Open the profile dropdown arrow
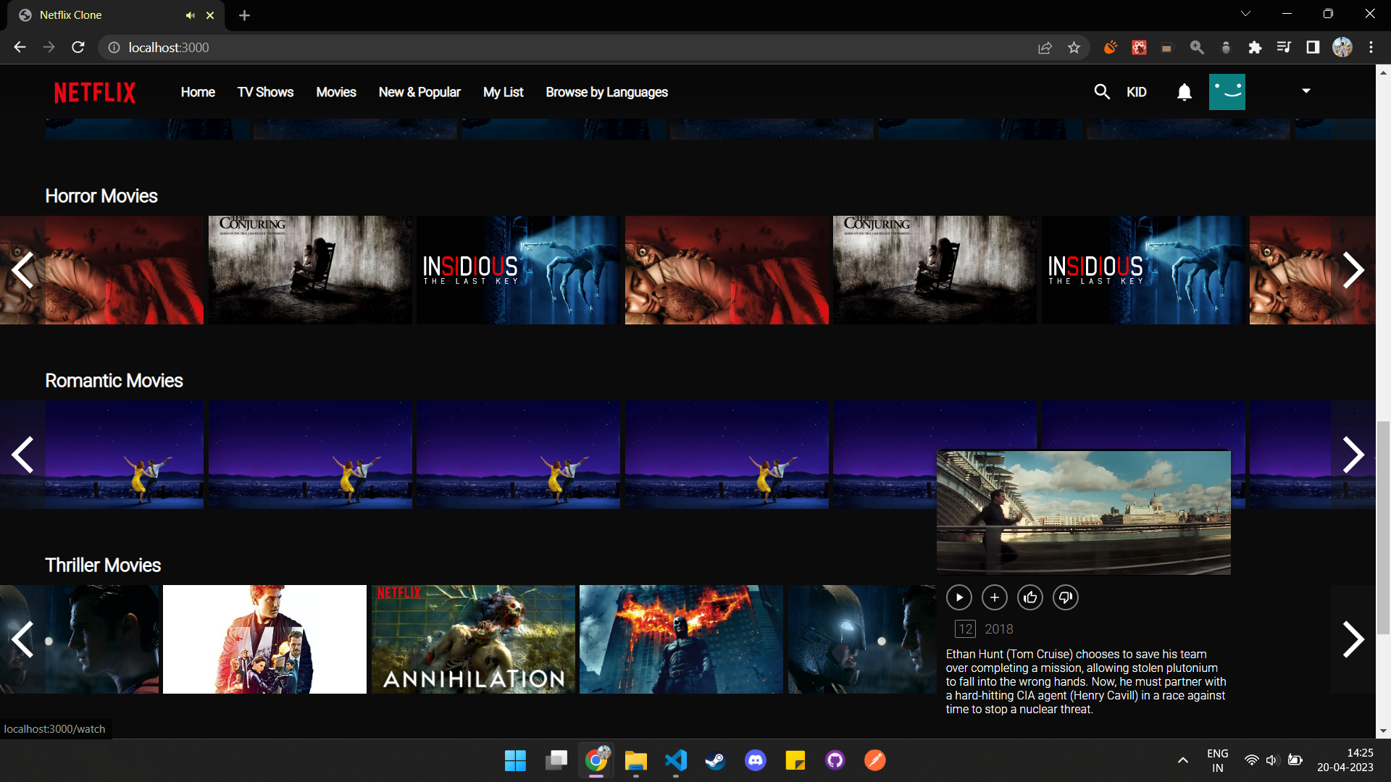Image resolution: width=1391 pixels, height=782 pixels. (x=1306, y=91)
